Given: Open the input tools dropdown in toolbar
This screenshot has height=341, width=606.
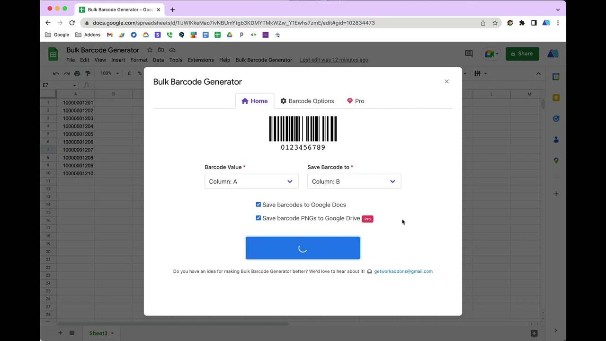Looking at the screenshot, I should point(481,73).
